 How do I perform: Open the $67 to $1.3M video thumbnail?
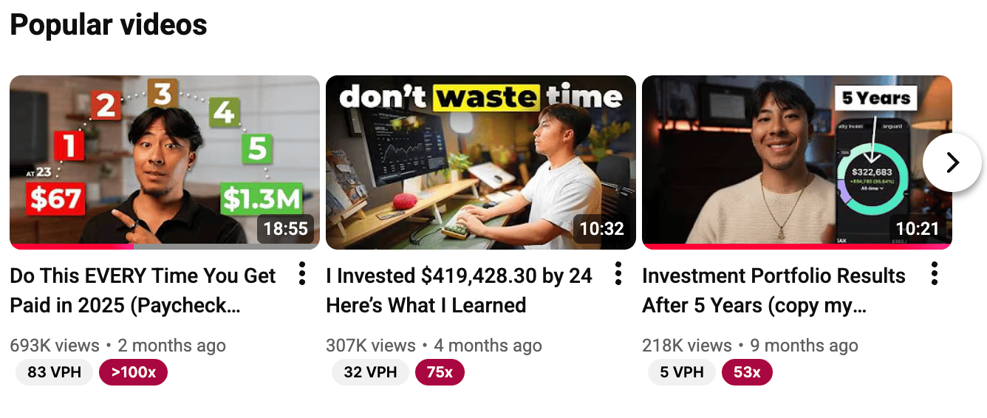165,162
